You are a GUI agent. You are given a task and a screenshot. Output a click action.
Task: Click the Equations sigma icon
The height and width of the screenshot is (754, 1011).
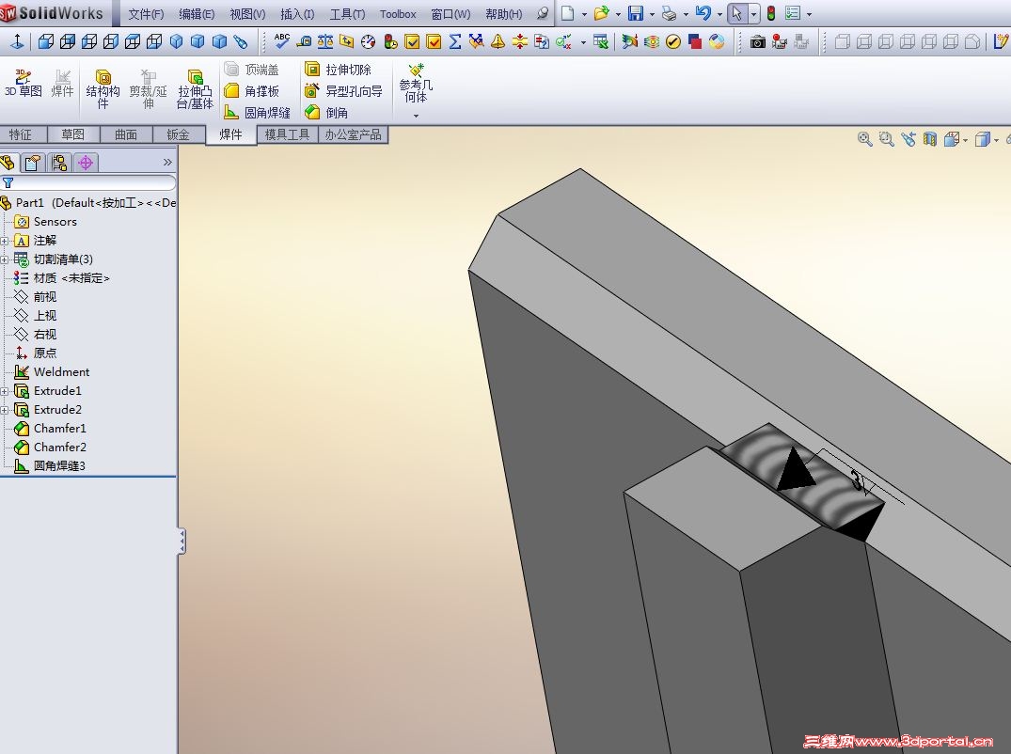tap(454, 42)
